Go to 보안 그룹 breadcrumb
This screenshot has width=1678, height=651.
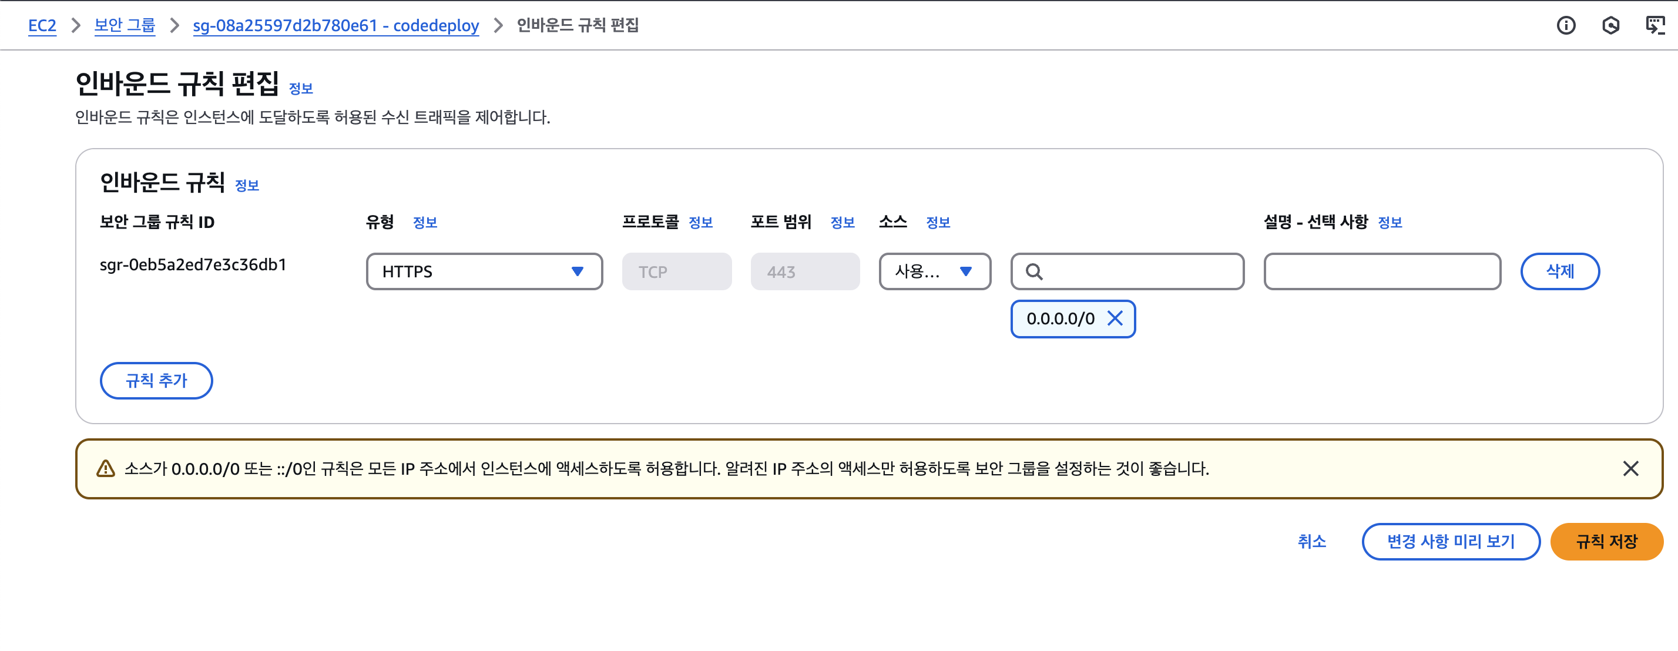click(125, 25)
